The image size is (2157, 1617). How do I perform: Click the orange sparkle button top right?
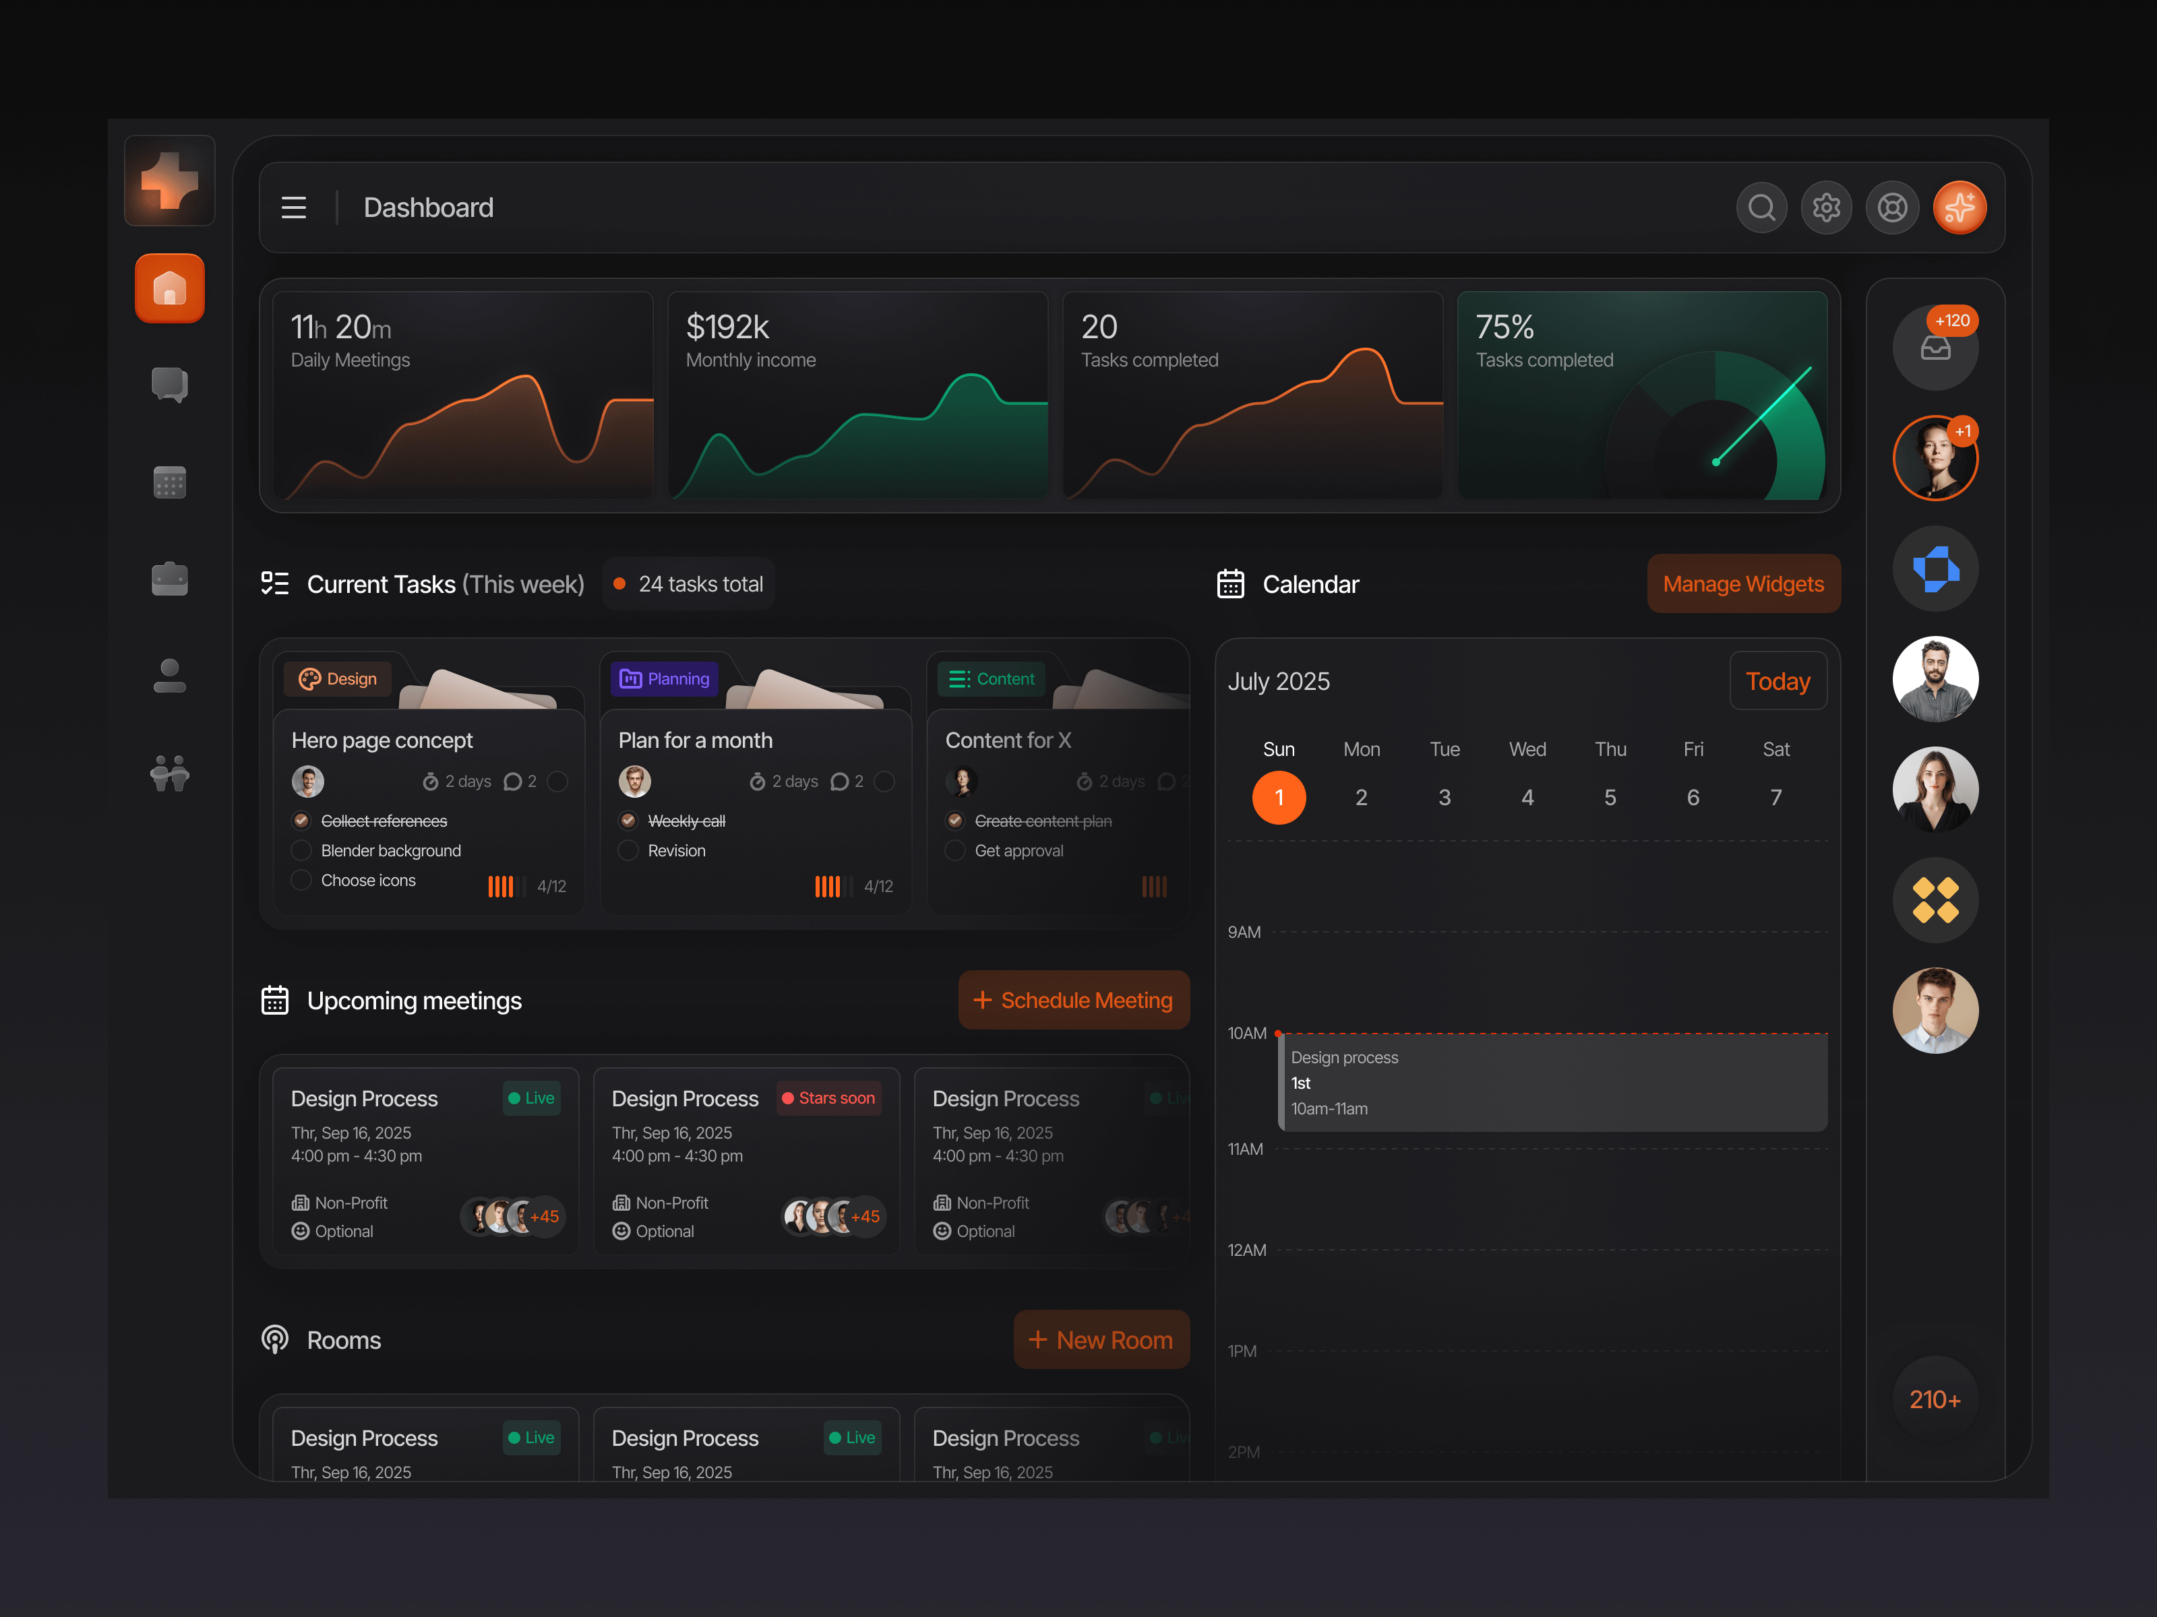point(1958,207)
